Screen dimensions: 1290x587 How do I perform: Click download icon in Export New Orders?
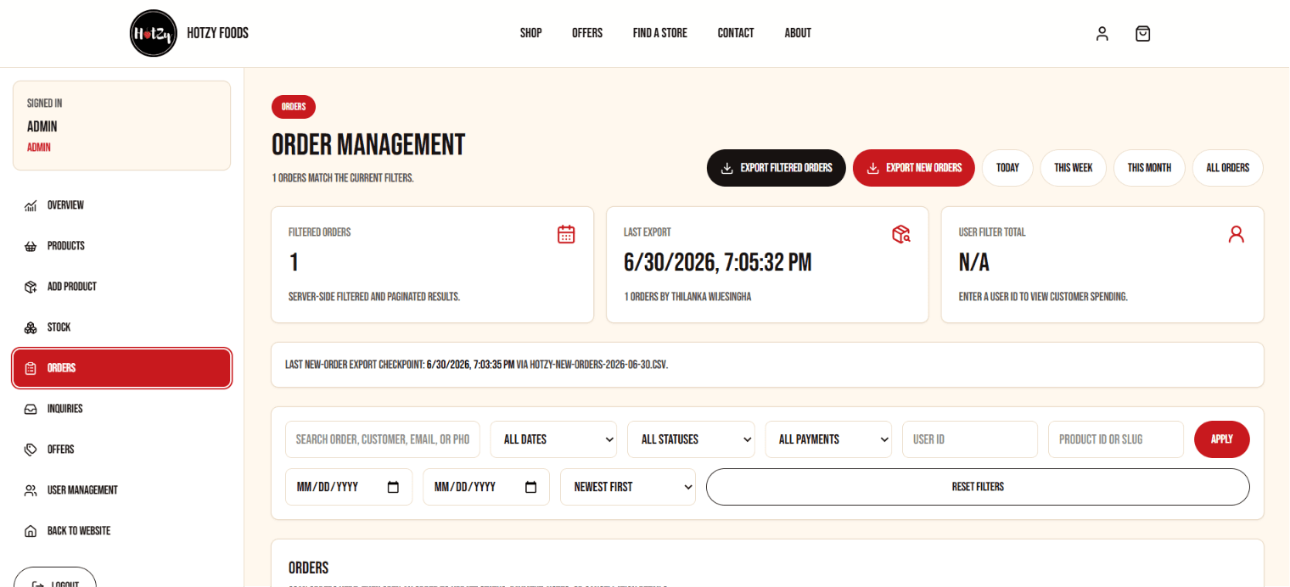pos(873,168)
